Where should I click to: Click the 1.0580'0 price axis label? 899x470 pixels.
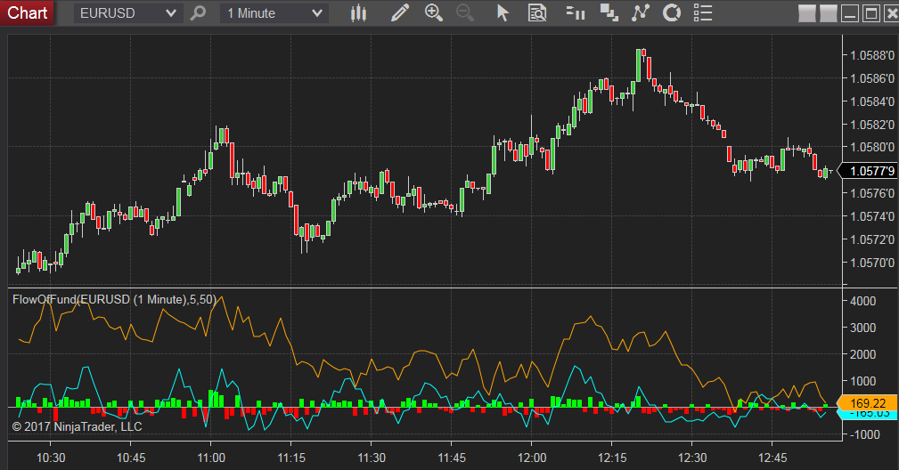(x=872, y=147)
